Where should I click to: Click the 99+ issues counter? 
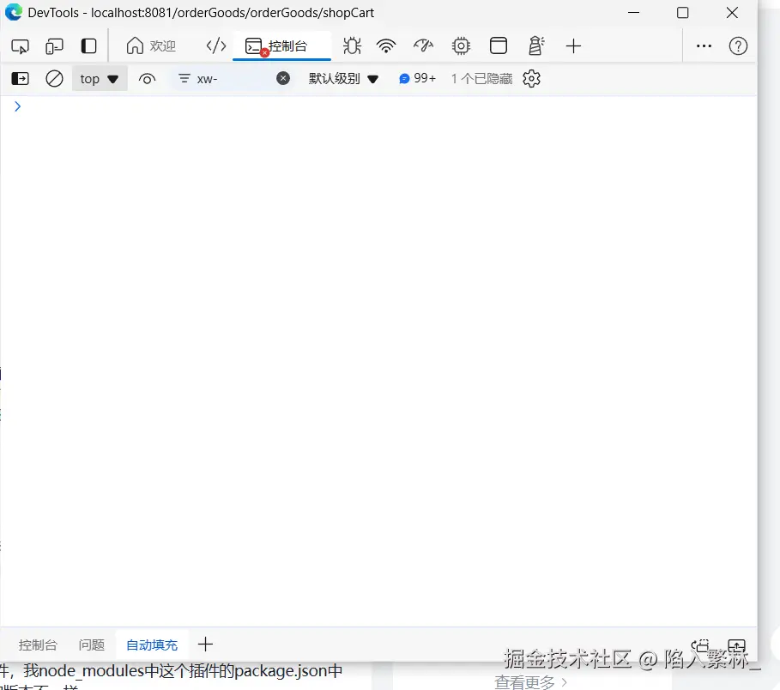tap(418, 79)
